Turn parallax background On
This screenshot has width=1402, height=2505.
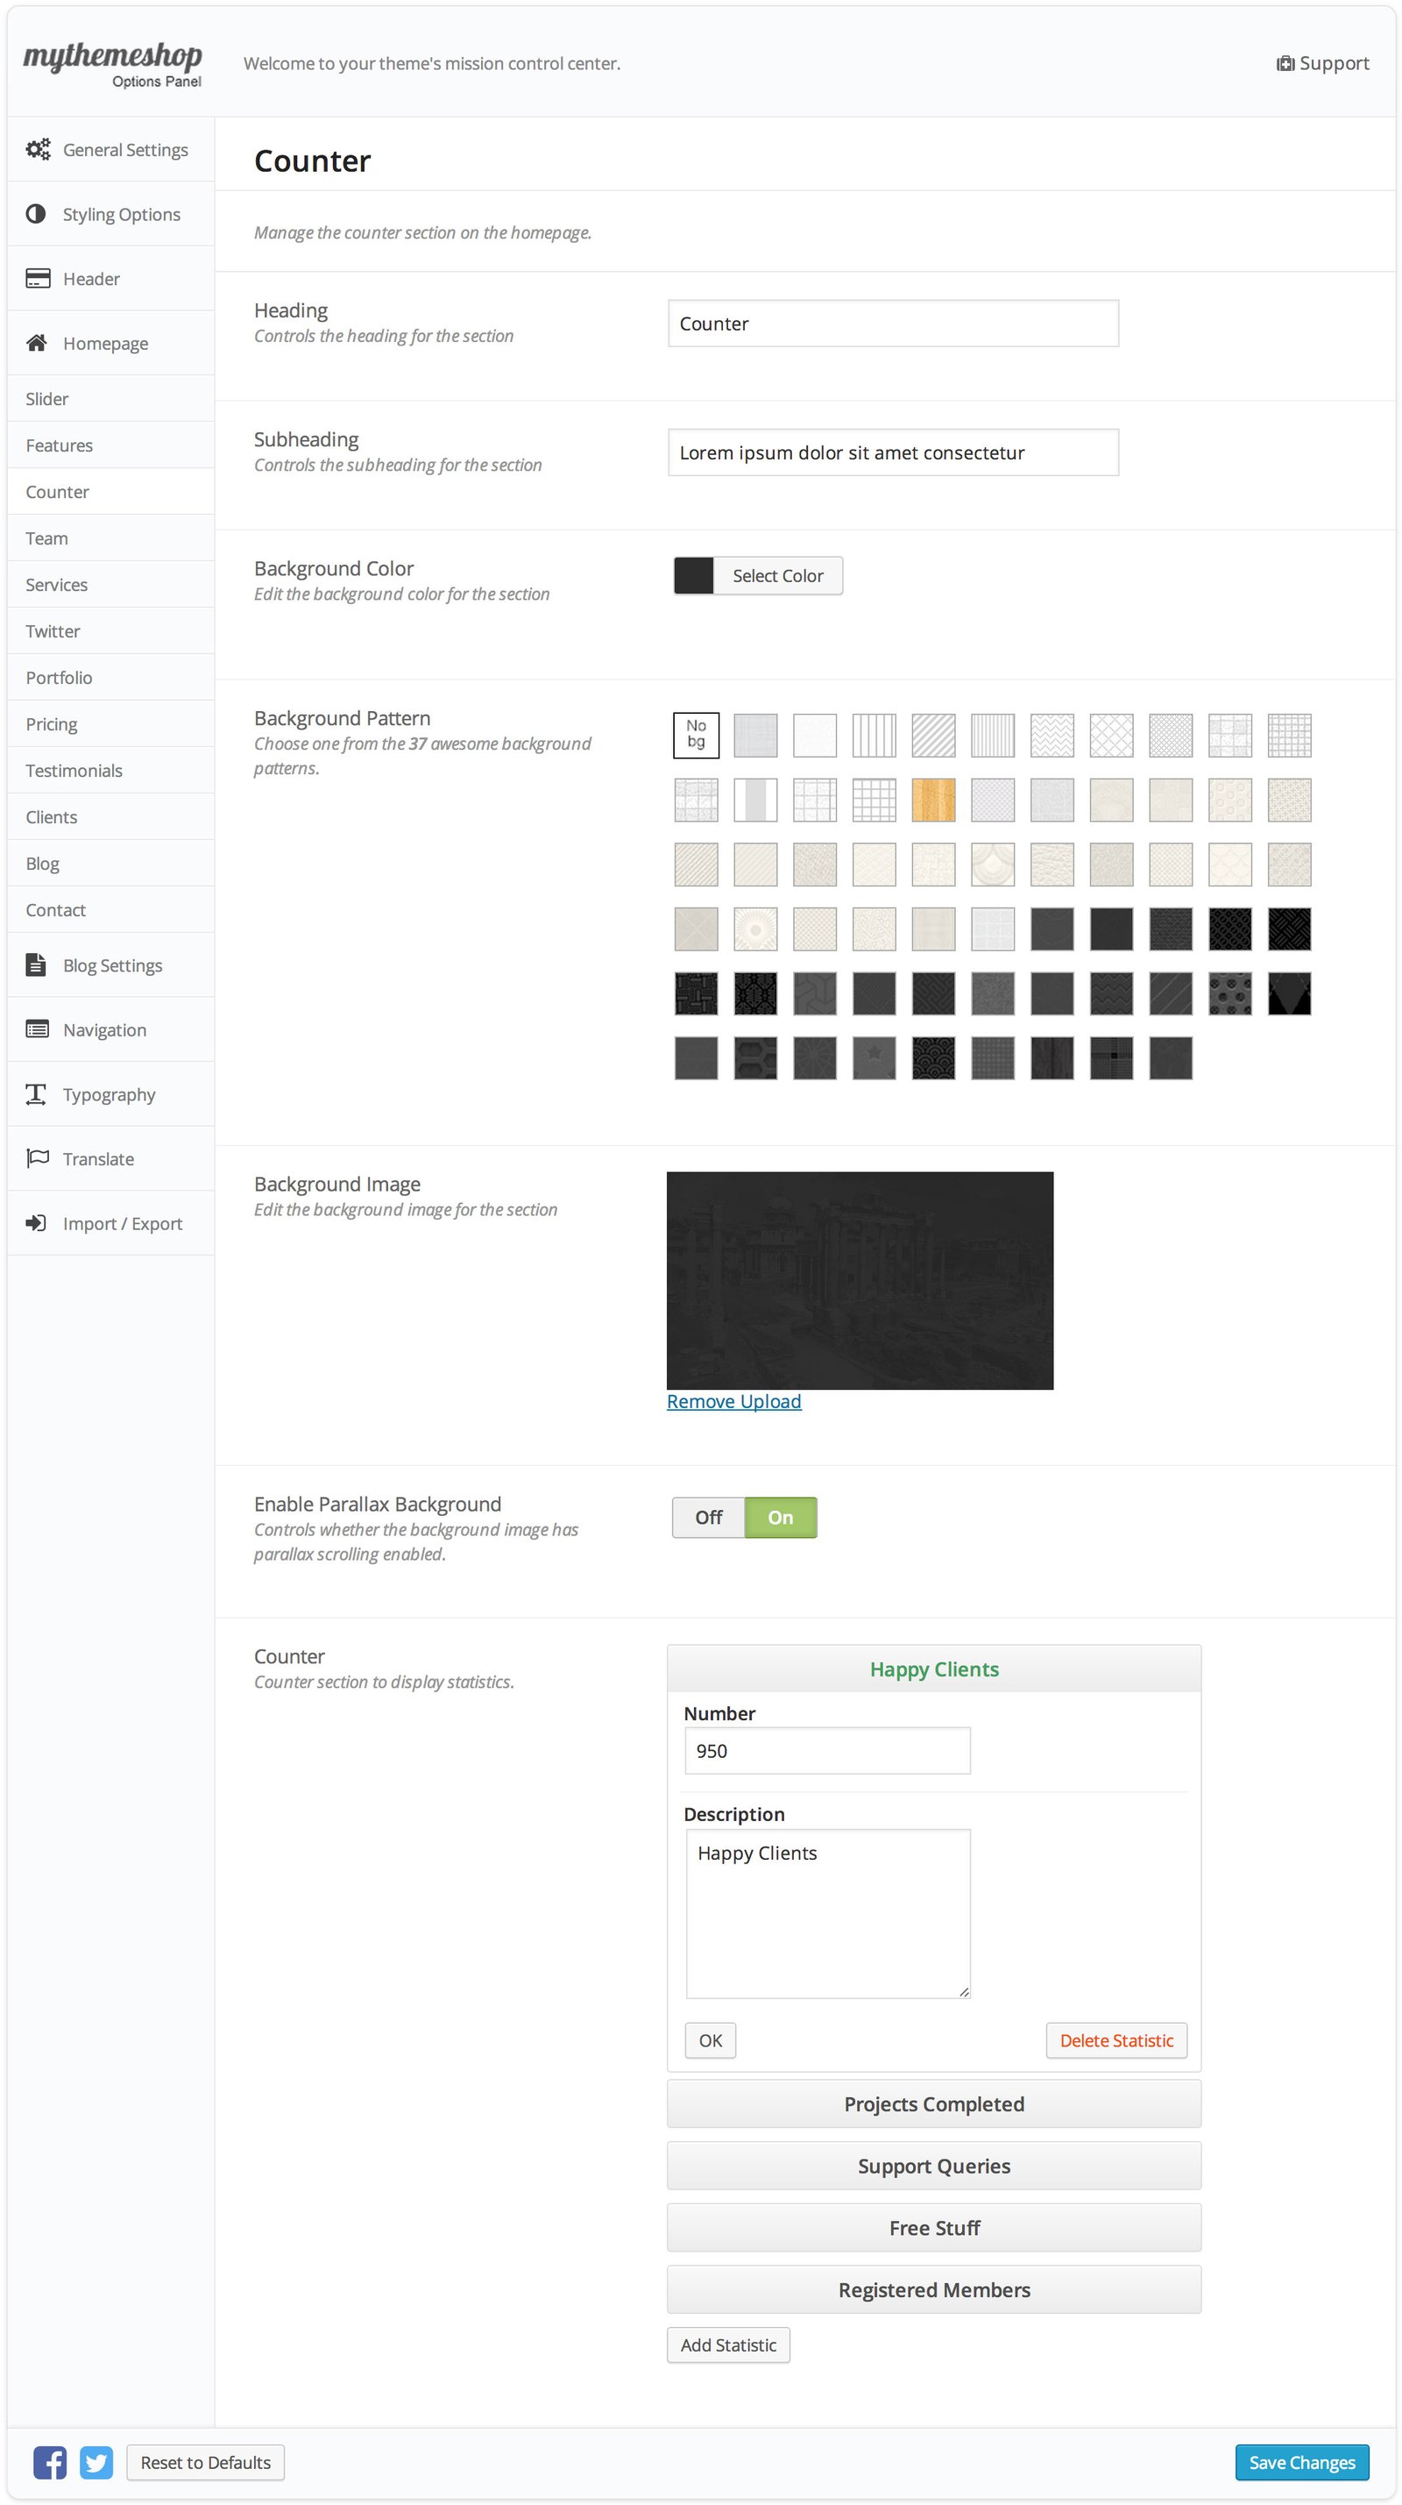click(x=780, y=1517)
